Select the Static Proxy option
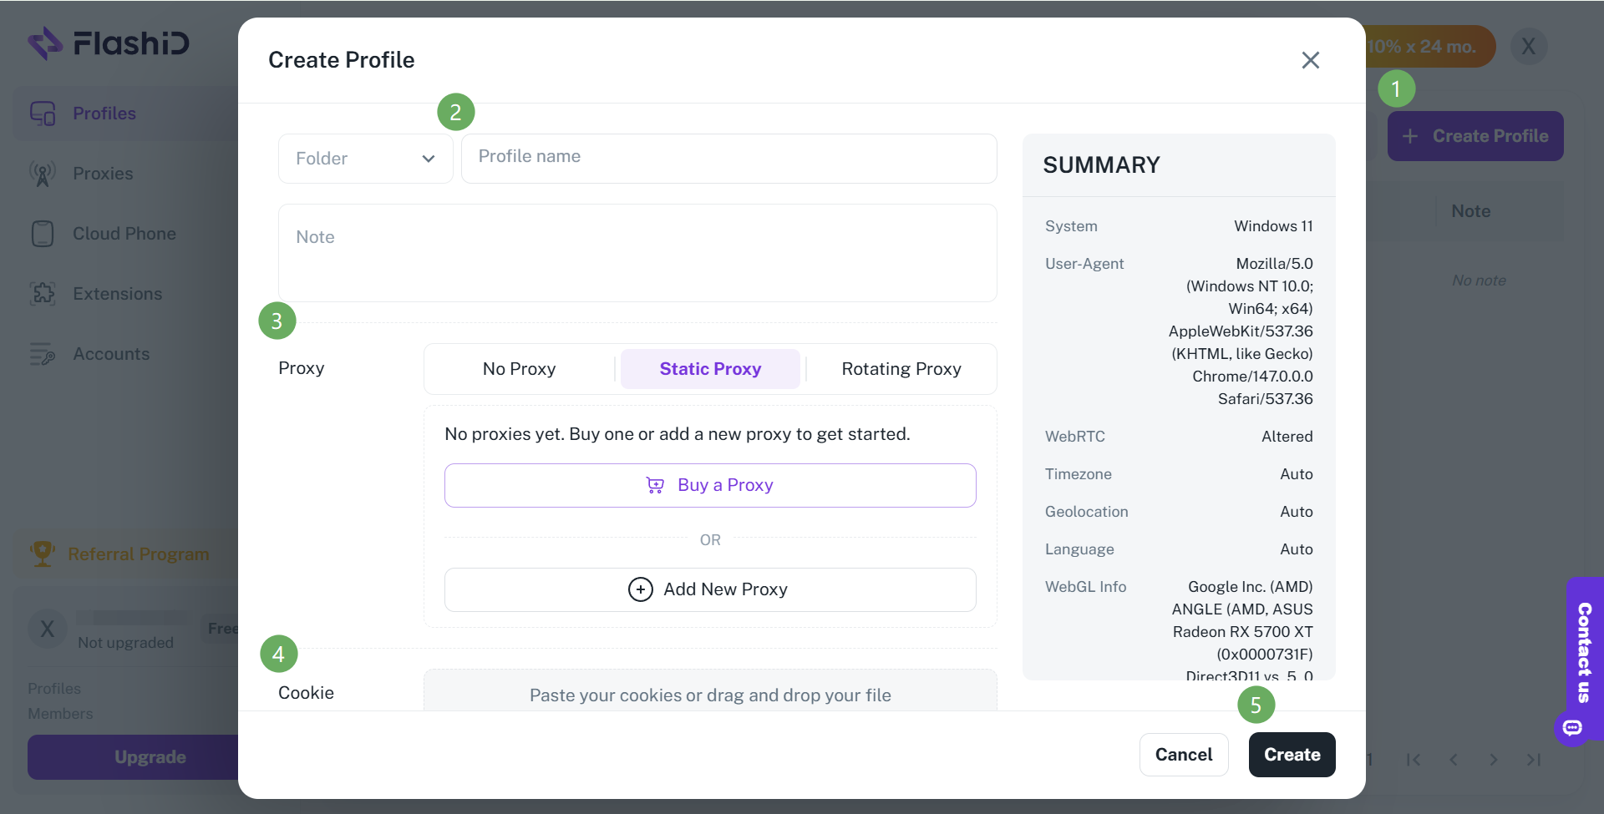 point(710,369)
